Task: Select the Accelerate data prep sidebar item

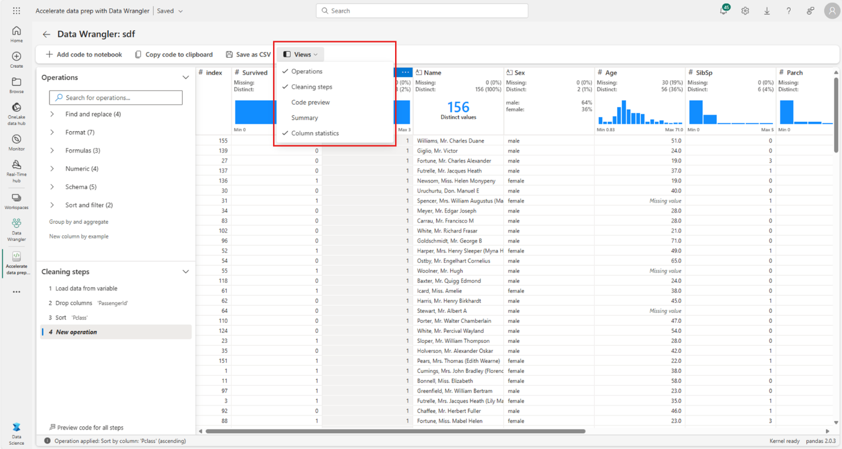Action: click(17, 263)
